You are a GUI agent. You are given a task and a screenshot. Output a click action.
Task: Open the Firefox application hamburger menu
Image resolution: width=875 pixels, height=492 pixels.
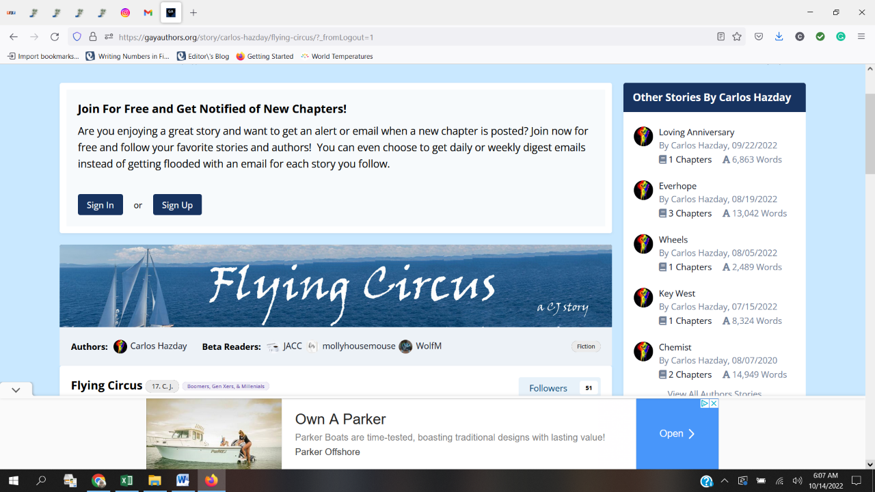point(861,37)
